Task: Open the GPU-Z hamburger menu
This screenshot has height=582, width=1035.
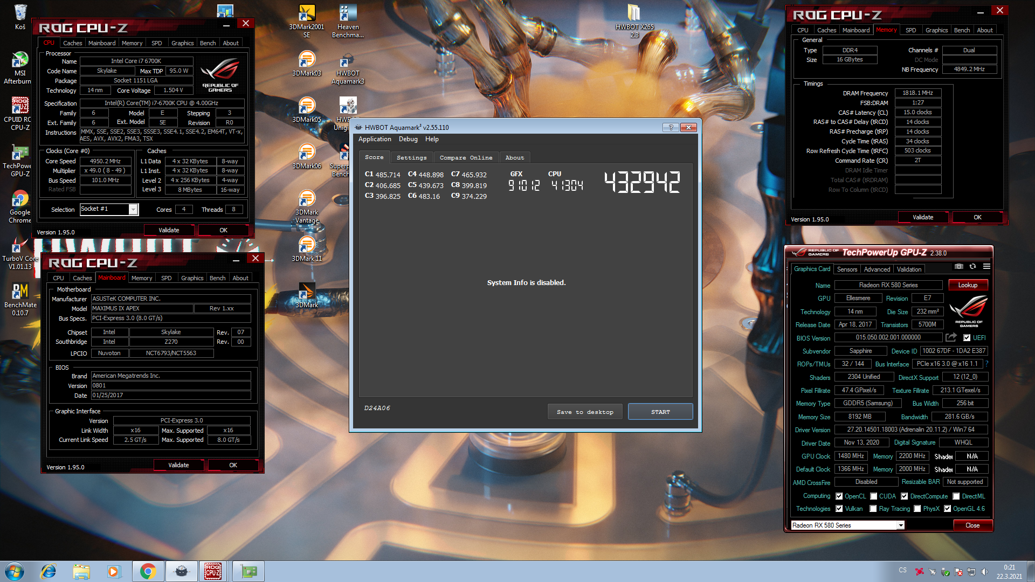Action: [x=986, y=266]
